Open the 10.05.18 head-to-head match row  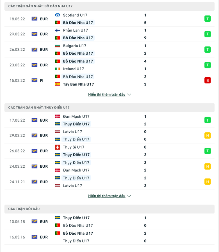[109, 222]
